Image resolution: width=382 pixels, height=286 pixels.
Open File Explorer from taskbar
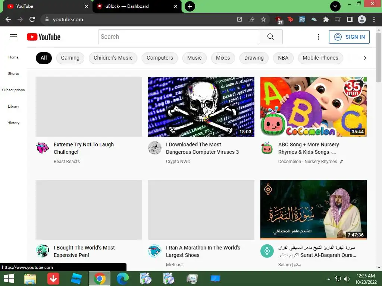tap(30, 279)
